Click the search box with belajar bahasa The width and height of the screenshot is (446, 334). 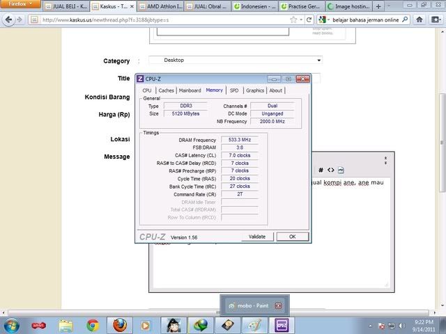pyautogui.click(x=365, y=20)
